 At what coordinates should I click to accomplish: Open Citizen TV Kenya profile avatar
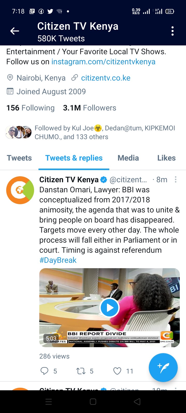click(20, 190)
